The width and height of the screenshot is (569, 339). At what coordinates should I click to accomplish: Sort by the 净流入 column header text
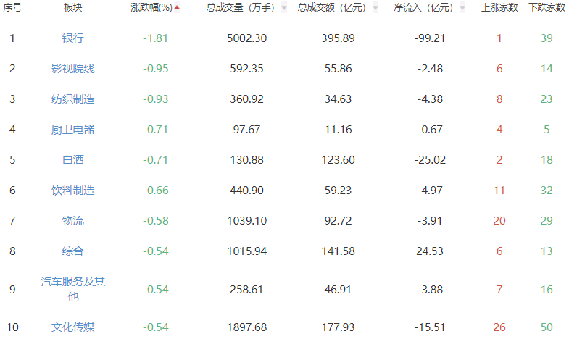click(x=423, y=7)
